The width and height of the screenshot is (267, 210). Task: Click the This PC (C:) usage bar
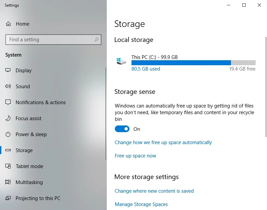pyautogui.click(x=193, y=63)
